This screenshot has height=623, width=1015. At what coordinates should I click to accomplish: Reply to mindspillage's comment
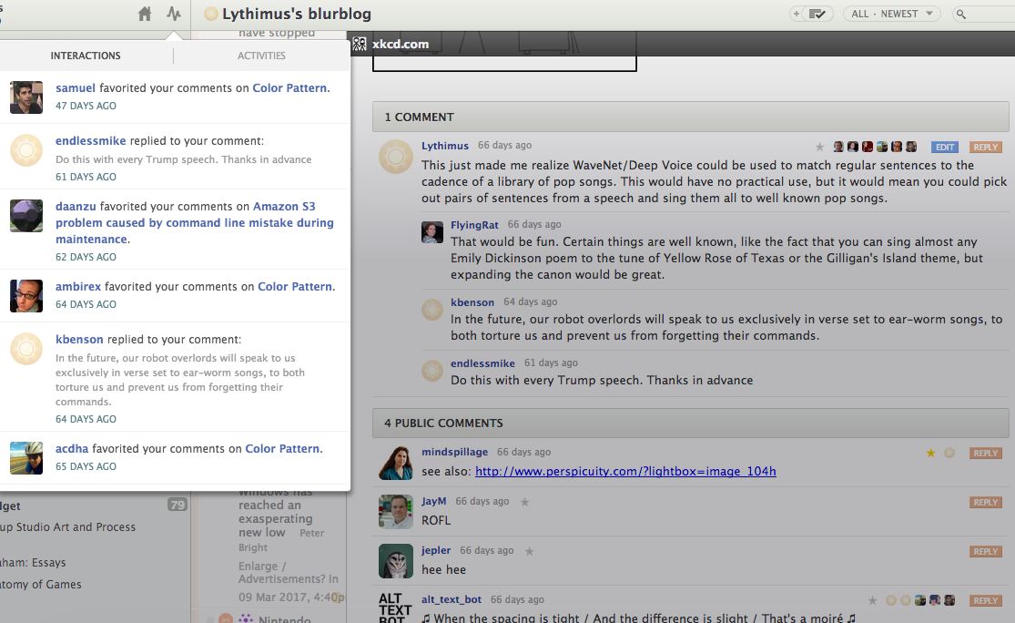click(x=985, y=454)
